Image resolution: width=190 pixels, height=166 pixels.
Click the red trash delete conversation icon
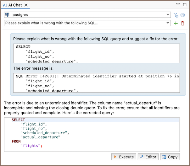(x=182, y=23)
